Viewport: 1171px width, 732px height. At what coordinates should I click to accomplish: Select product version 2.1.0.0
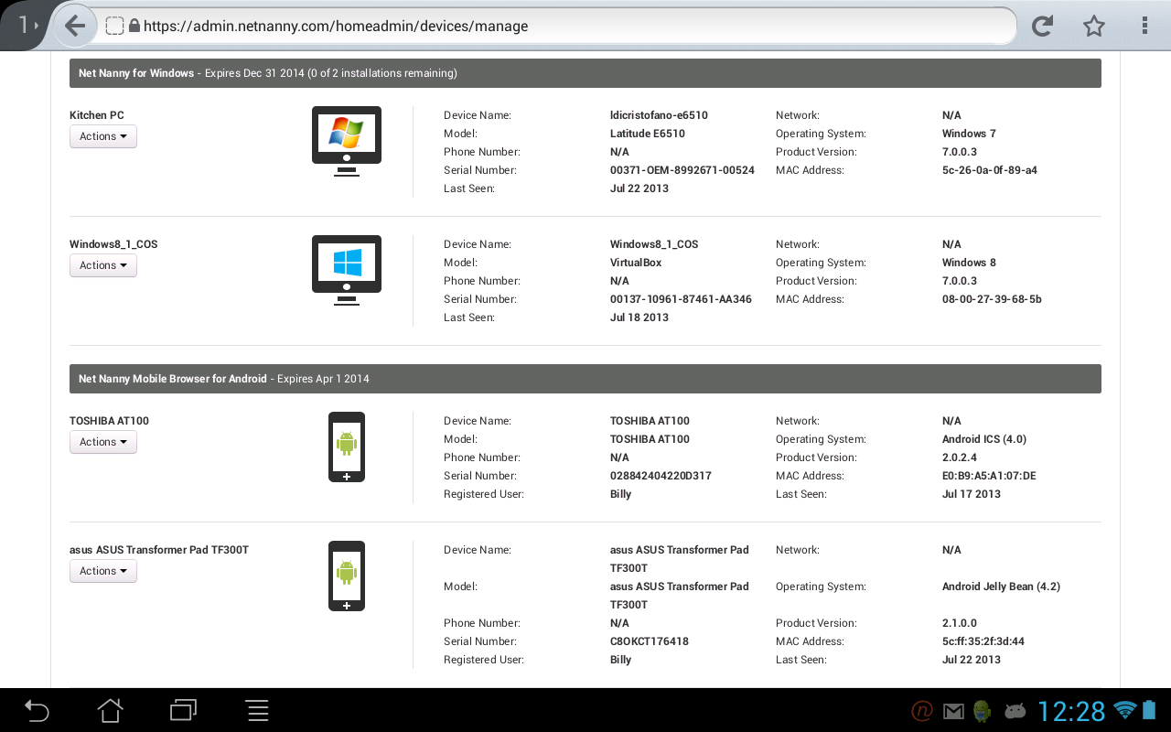[x=960, y=623]
